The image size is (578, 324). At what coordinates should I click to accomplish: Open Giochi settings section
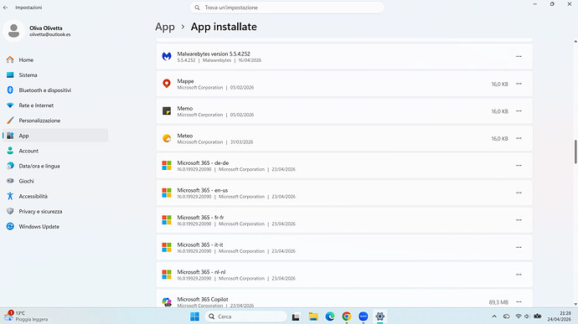pos(55,181)
